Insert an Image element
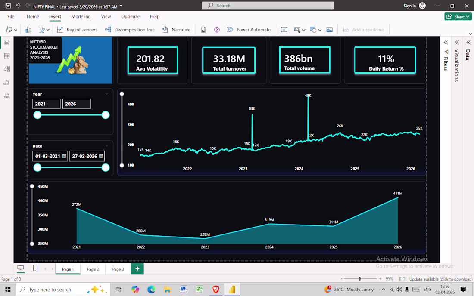 (330, 30)
